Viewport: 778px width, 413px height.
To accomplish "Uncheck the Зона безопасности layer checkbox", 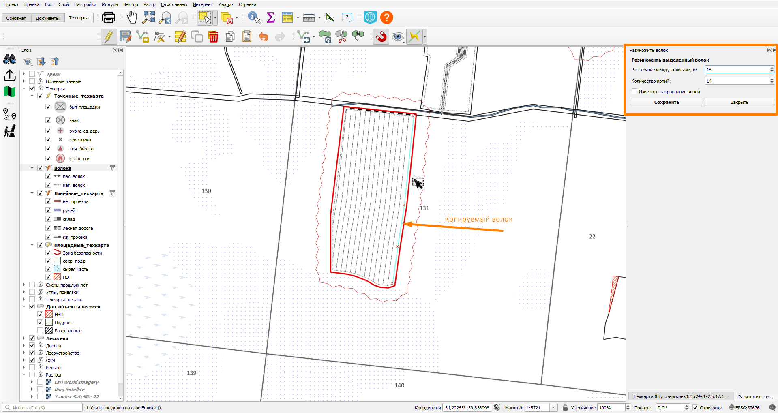I will pyautogui.click(x=48, y=253).
